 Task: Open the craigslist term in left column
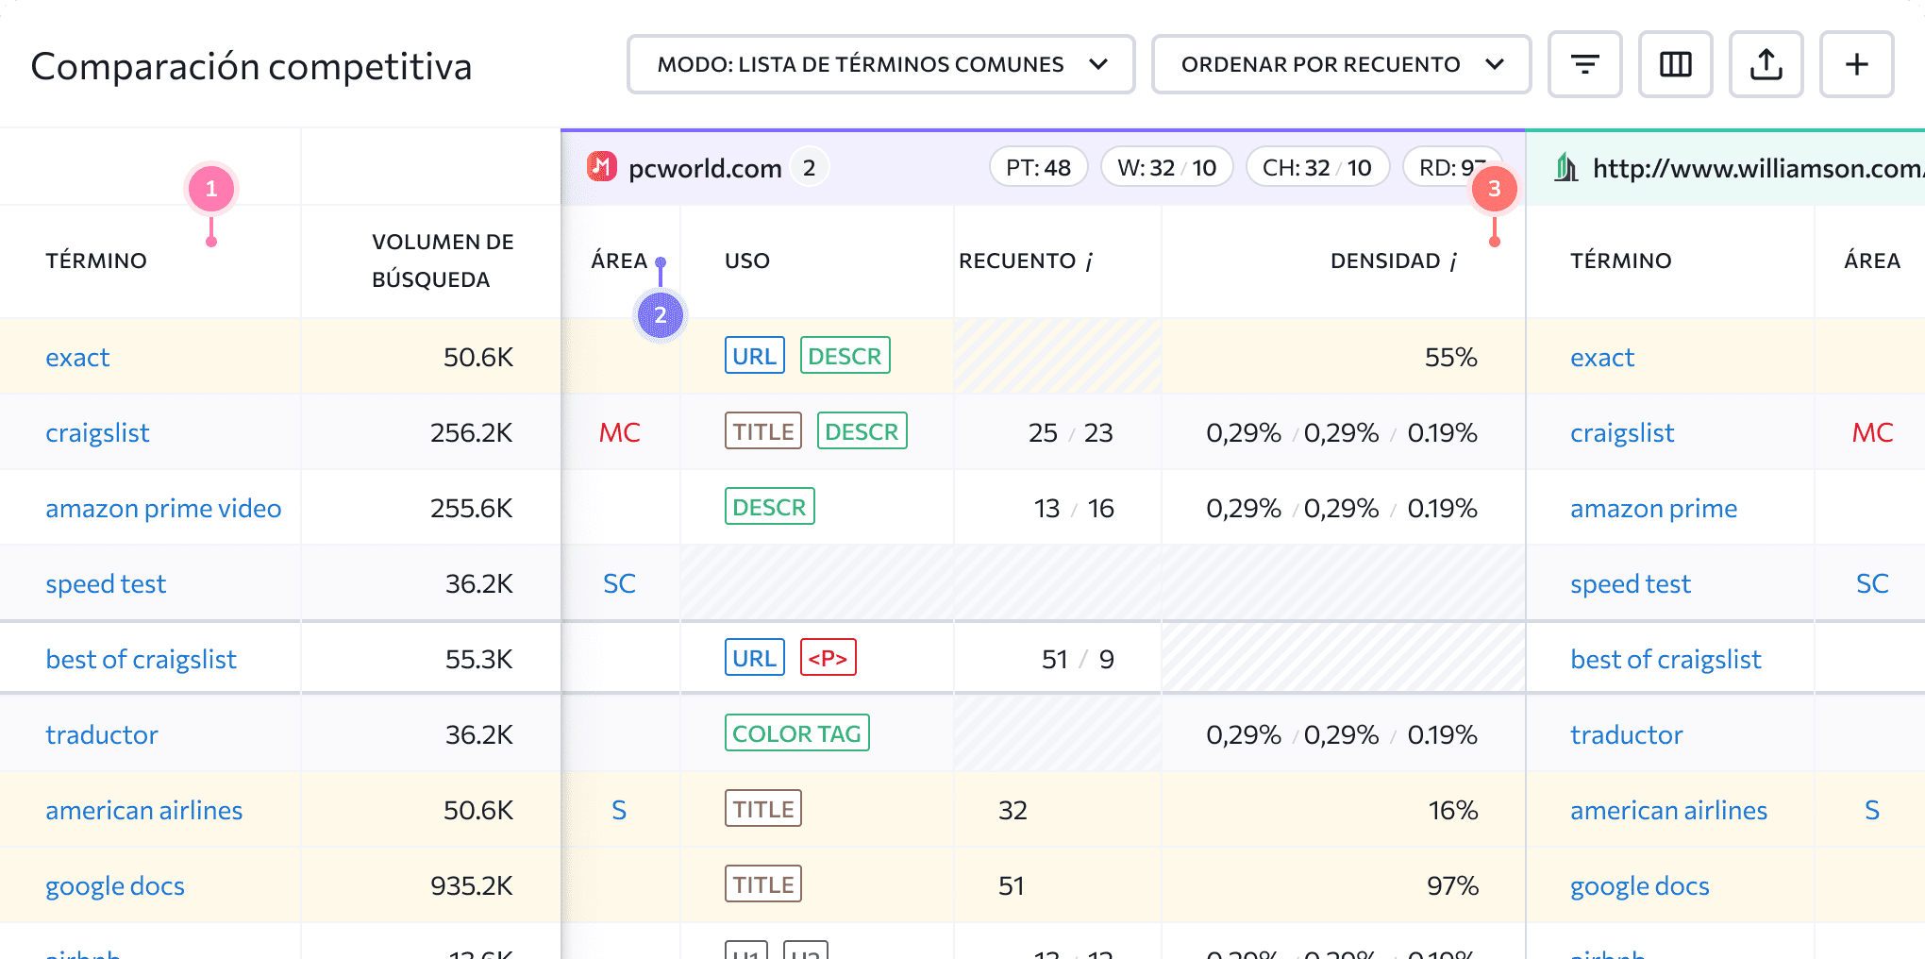(97, 432)
